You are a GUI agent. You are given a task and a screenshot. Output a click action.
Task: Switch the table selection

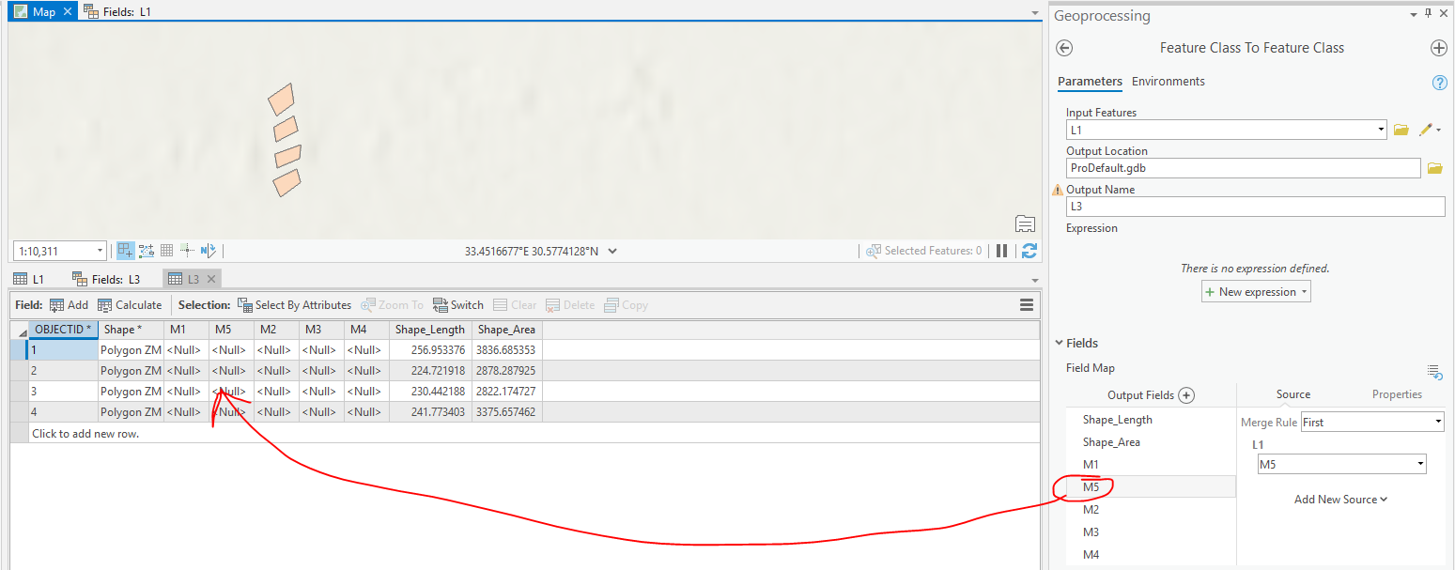coord(457,304)
